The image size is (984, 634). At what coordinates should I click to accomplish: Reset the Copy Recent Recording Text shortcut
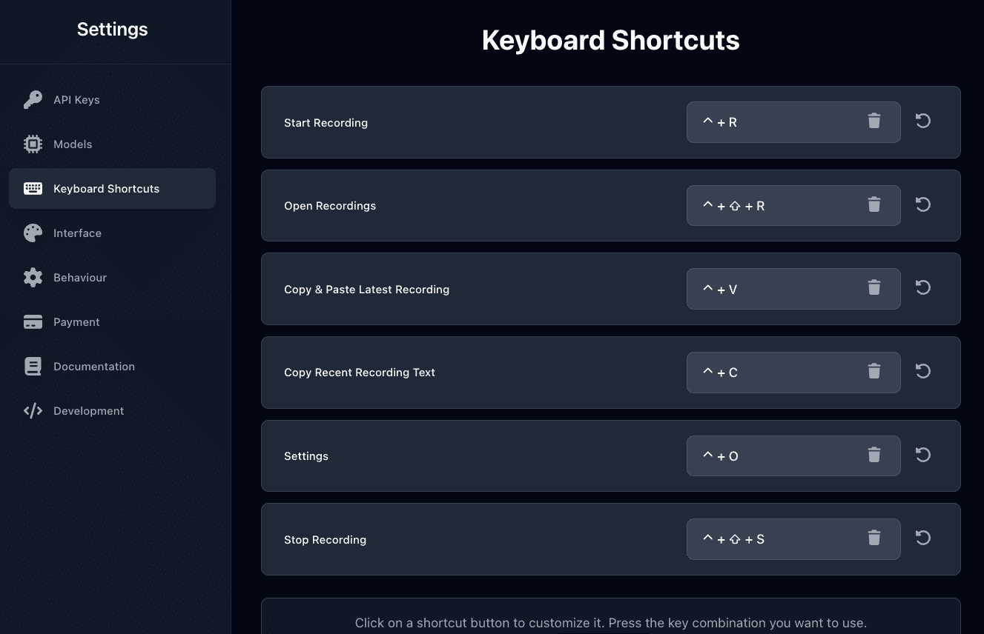pos(923,372)
